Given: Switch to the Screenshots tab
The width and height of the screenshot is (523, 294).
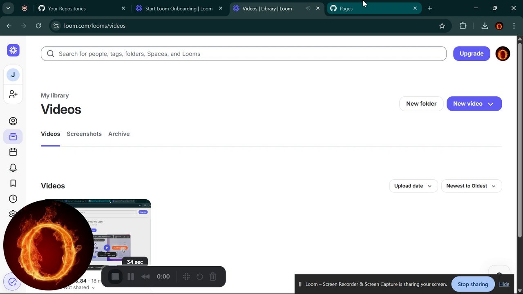Looking at the screenshot, I should pos(84,134).
